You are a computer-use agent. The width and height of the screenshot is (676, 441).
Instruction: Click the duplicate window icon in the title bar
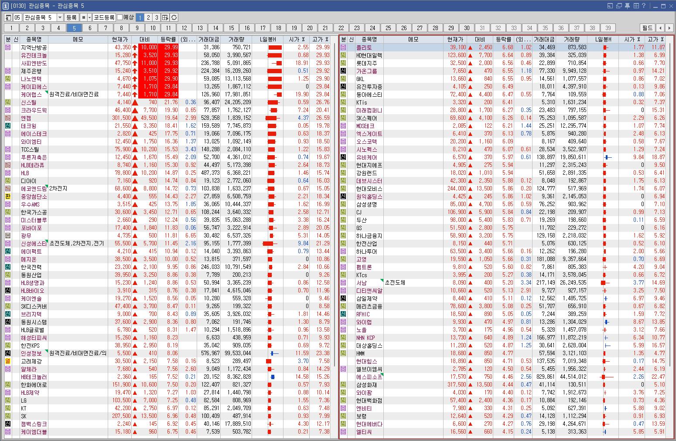click(619, 6)
